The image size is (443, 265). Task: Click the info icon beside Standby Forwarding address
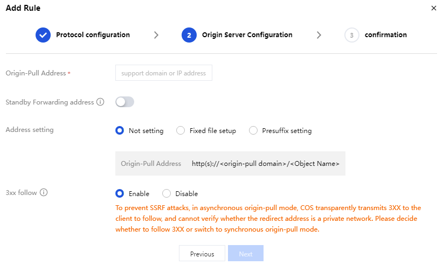click(100, 102)
